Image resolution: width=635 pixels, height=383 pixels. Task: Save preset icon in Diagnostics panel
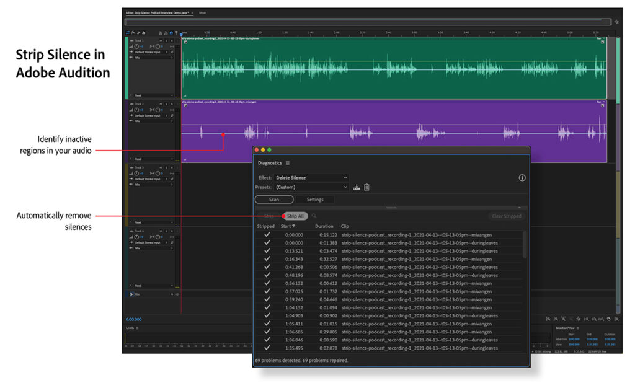click(357, 187)
